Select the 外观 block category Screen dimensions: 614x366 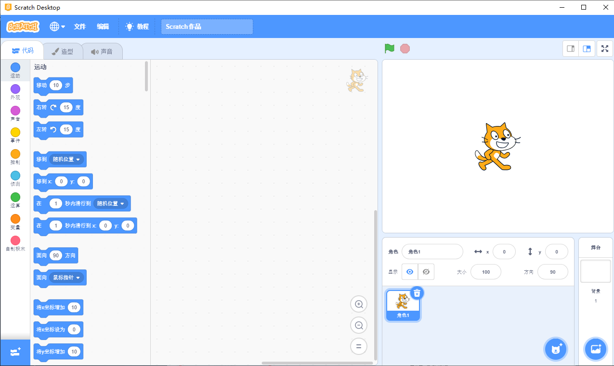[15, 92]
